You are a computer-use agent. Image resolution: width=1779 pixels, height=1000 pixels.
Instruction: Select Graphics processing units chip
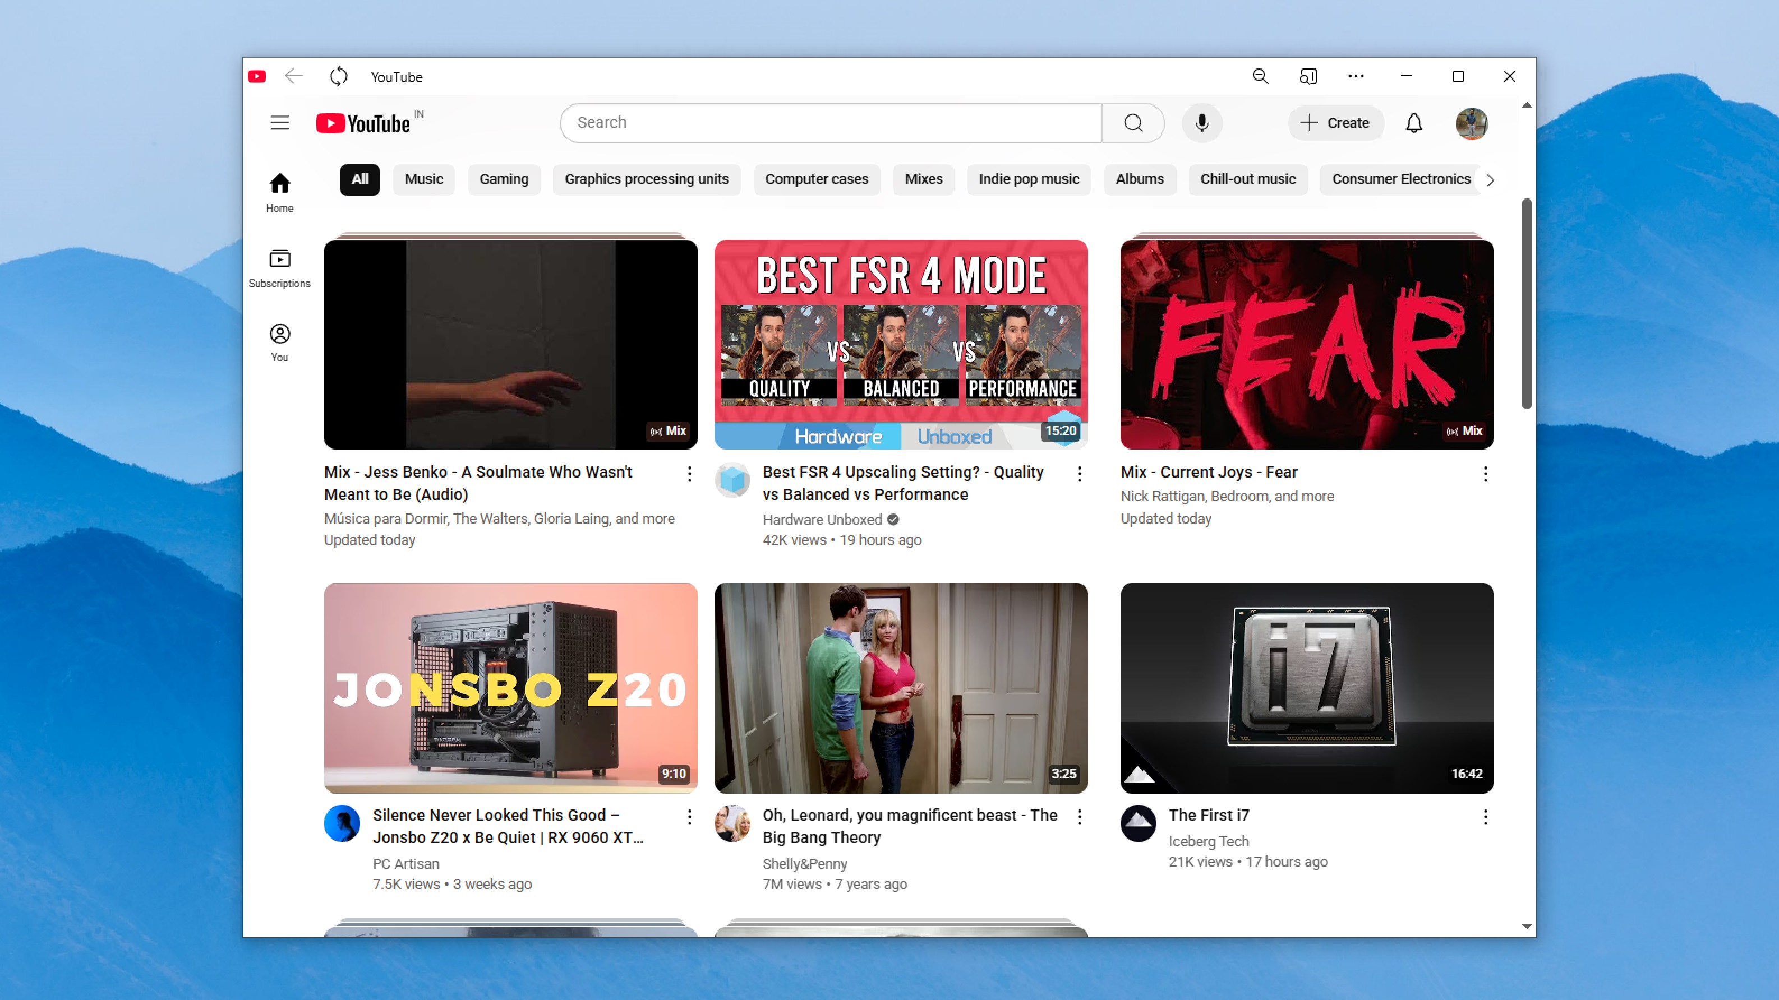(x=647, y=179)
